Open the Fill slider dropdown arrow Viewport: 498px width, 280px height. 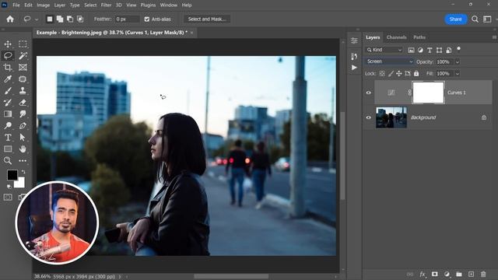pyautogui.click(x=458, y=74)
